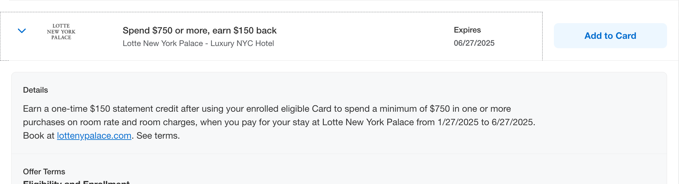Click the date range 1/27/2025 to 6/27/2025
Image resolution: width=679 pixels, height=184 pixels.
tap(487, 122)
